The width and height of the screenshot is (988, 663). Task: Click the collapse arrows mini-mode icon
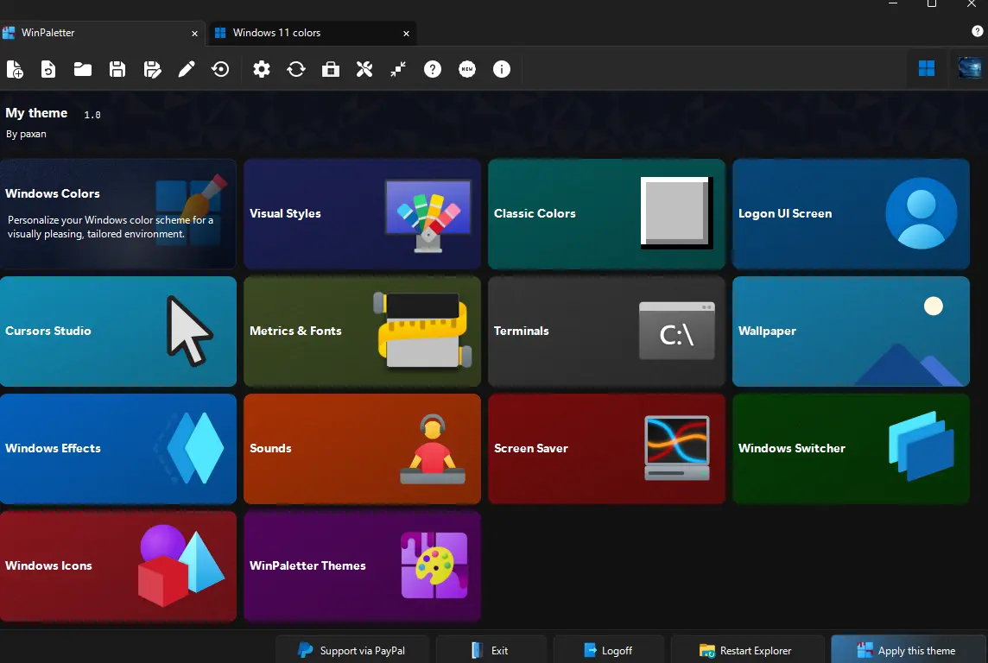pyautogui.click(x=398, y=69)
